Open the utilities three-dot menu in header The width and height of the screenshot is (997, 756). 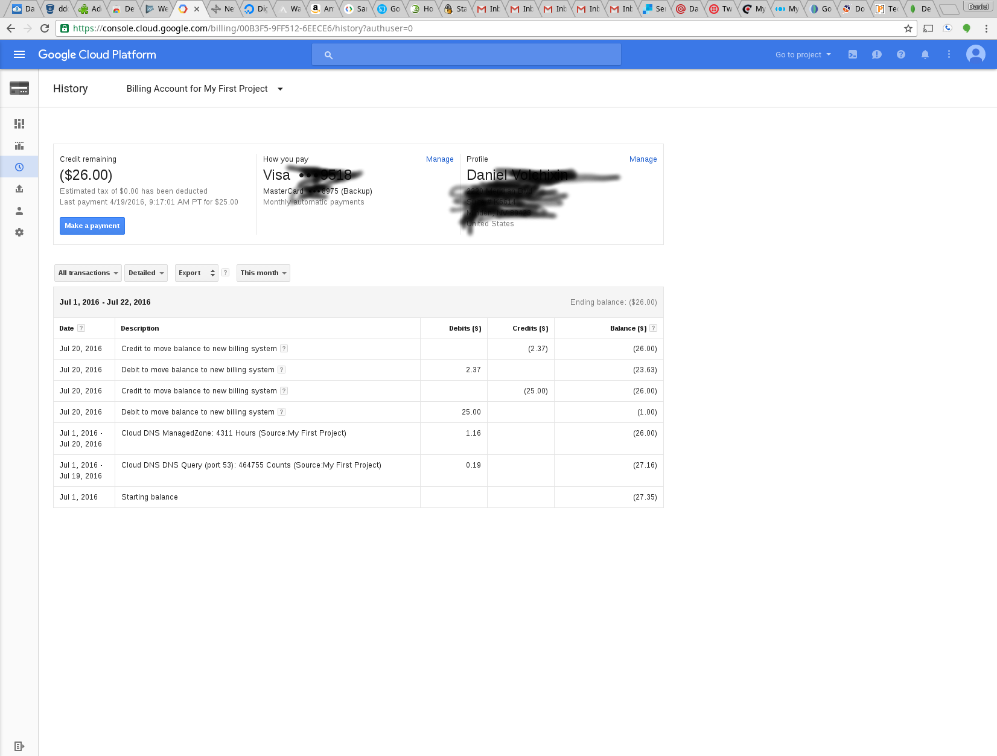[949, 54]
